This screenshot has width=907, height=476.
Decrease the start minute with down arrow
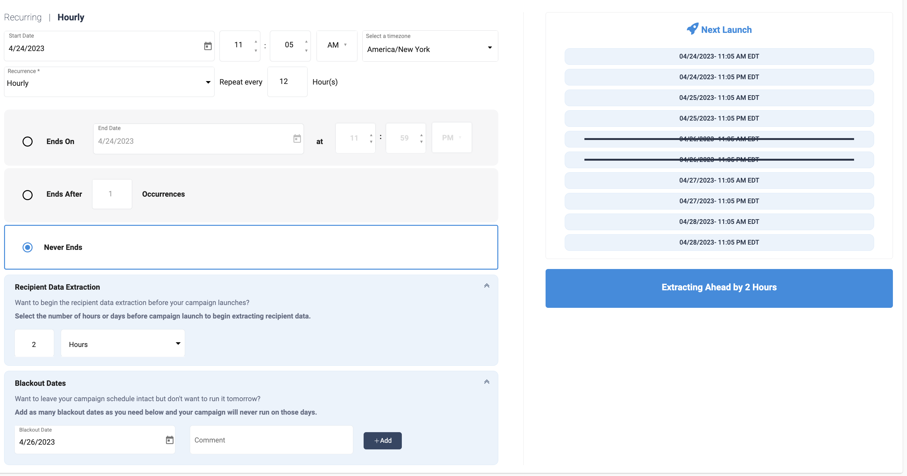pos(306,51)
